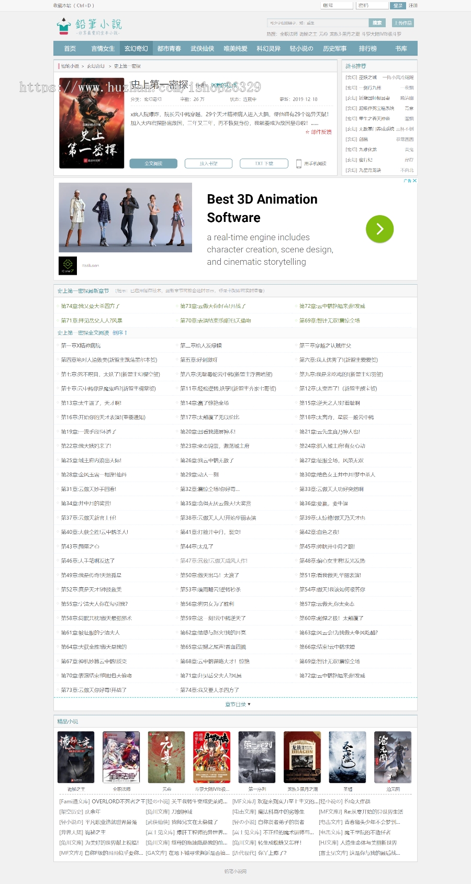Click the 注册 register link
This screenshot has height=884, width=471.
tap(413, 6)
